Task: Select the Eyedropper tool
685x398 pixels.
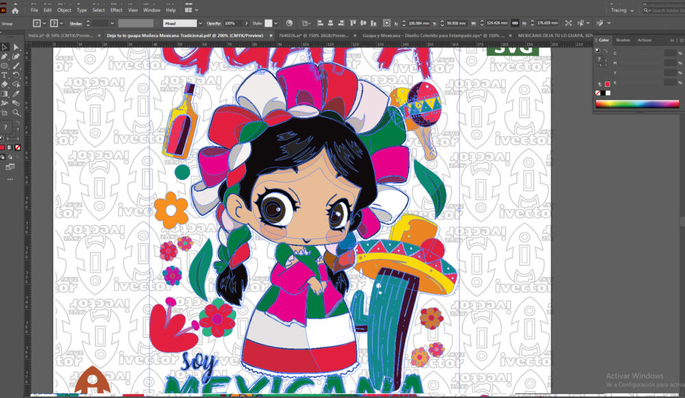Action: pyautogui.click(x=16, y=93)
